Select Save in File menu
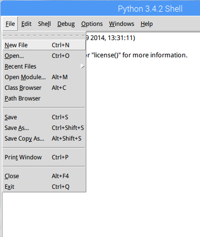The width and height of the screenshot is (200, 237). click(44, 117)
